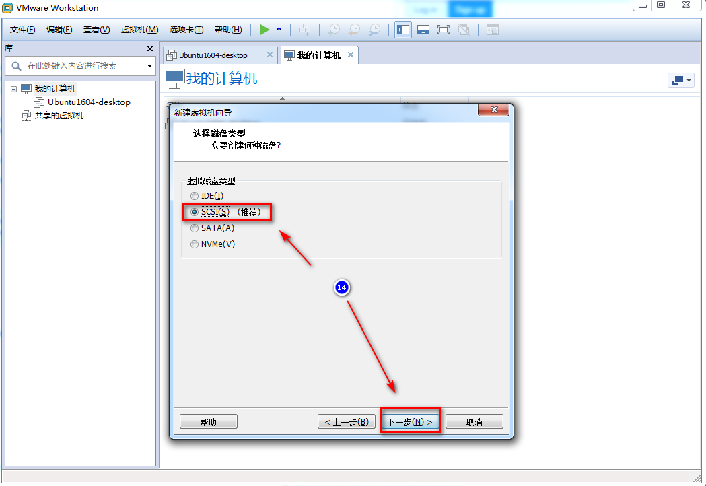This screenshot has width=706, height=486.
Task: Open the 选项卡(T) menu
Action: pos(186,30)
